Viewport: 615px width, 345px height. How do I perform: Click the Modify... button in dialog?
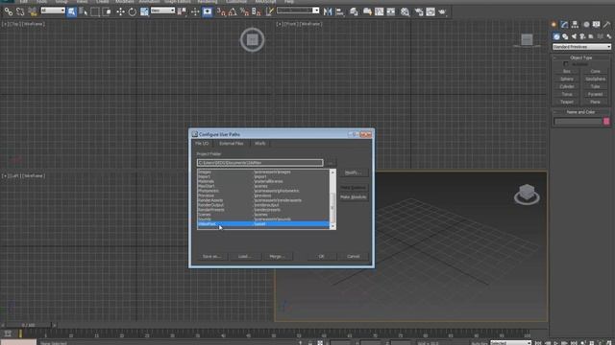tap(353, 172)
